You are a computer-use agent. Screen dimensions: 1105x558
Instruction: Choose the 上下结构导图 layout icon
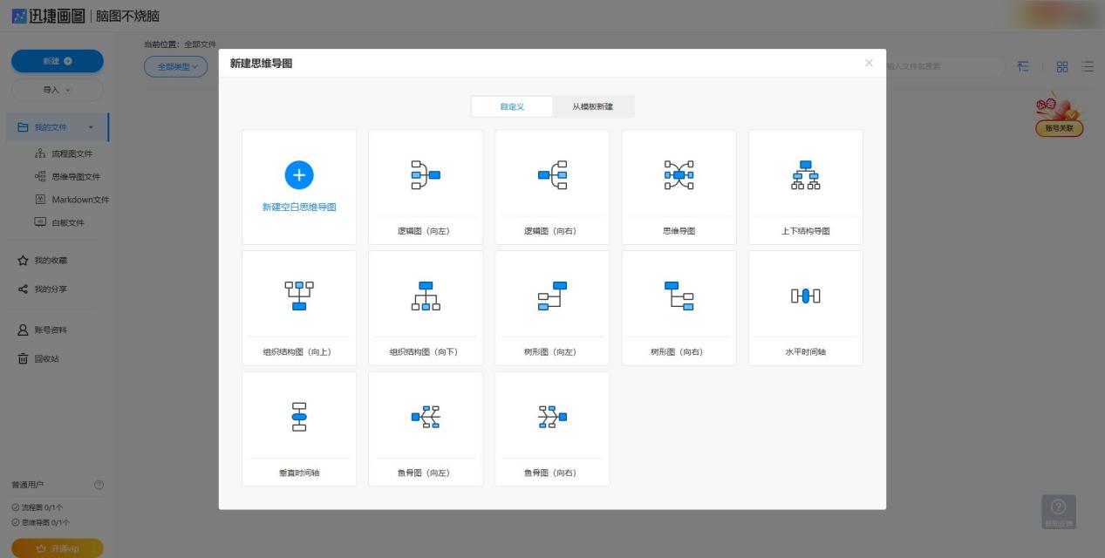coord(805,175)
